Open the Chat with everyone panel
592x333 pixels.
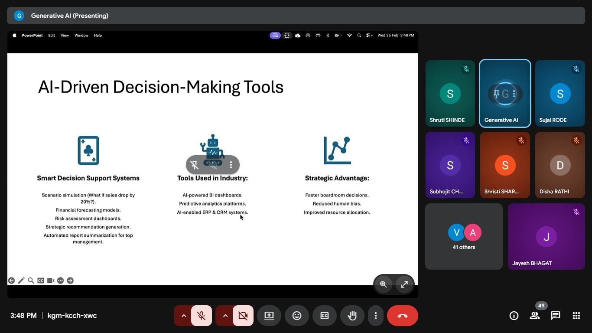555,316
